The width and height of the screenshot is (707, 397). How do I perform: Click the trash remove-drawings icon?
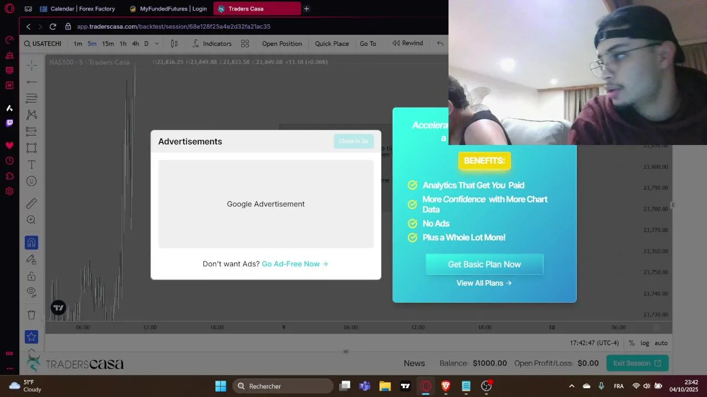[31, 315]
